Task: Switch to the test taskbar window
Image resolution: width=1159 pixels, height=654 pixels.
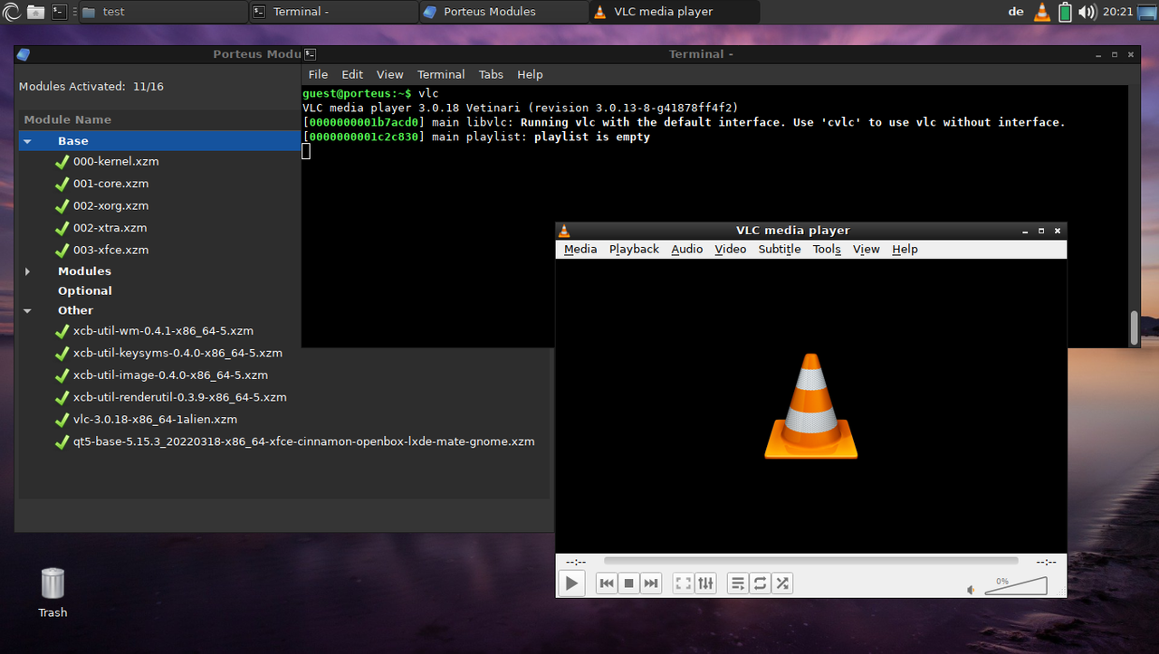Action: click(x=162, y=12)
